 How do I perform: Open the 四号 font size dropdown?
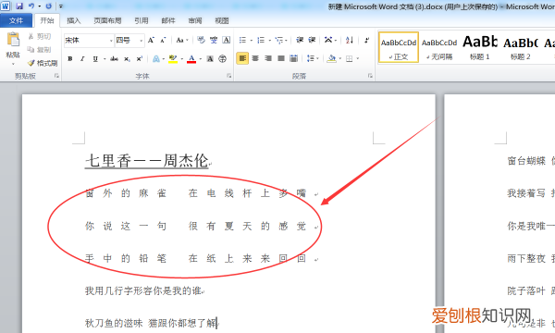[x=142, y=41]
